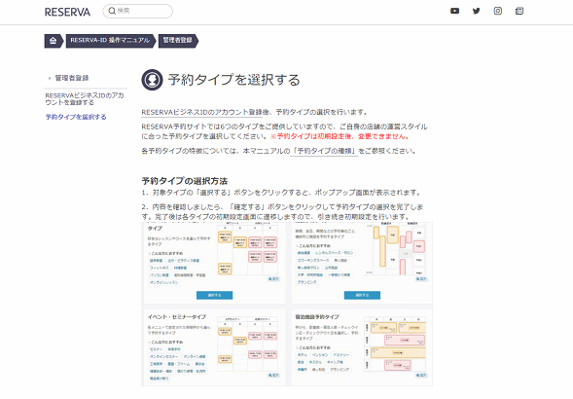Click the user circle icon beside page title
The height and width of the screenshot is (399, 573).
[x=152, y=80]
